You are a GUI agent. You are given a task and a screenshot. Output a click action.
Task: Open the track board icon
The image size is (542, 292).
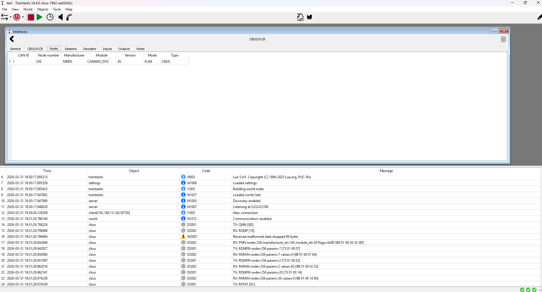pos(300,17)
